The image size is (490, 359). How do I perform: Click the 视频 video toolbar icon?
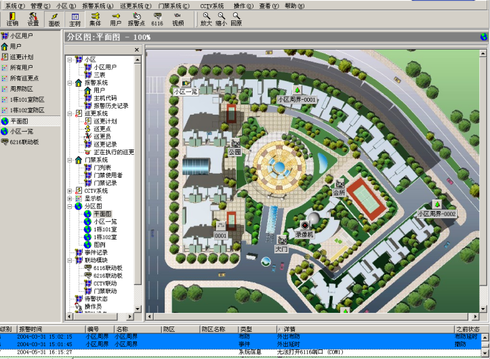[178, 19]
